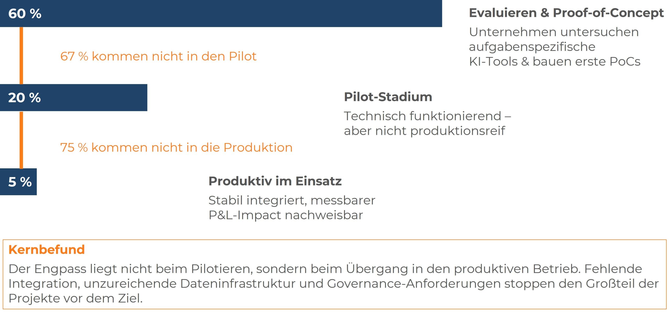Click the line "aber nicht produktionsreif"
Image resolution: width=671 pixels, height=313 pixels.
pos(424,131)
